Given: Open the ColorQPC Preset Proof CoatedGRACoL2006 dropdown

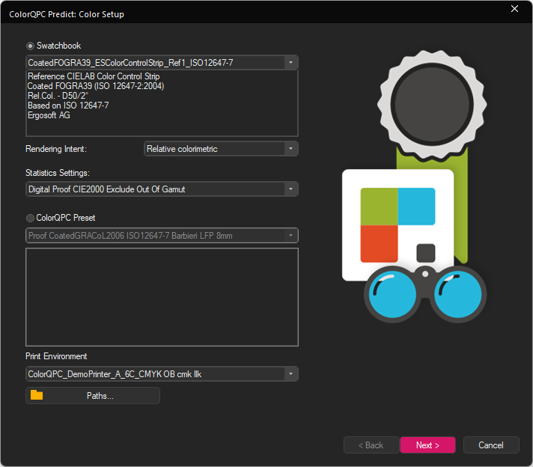Looking at the screenshot, I should pyautogui.click(x=162, y=236).
